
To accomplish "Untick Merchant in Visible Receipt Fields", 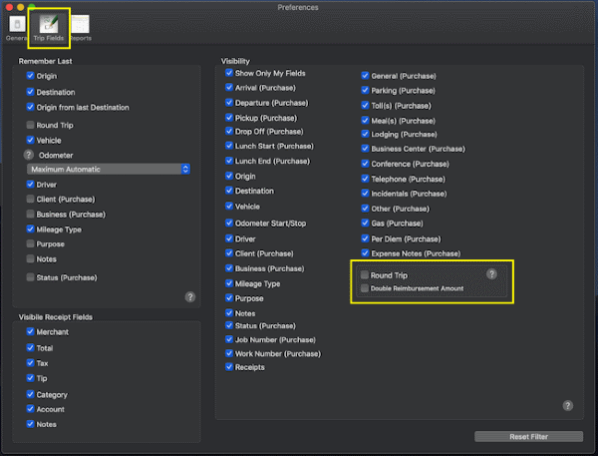I will [31, 332].
